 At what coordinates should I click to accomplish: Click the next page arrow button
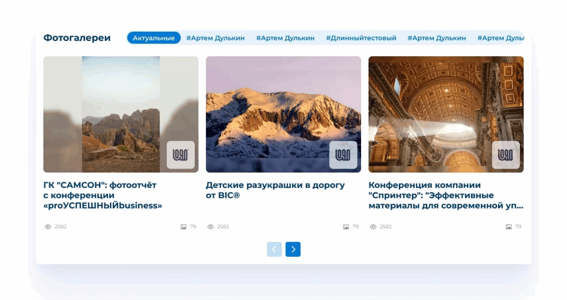[293, 249]
